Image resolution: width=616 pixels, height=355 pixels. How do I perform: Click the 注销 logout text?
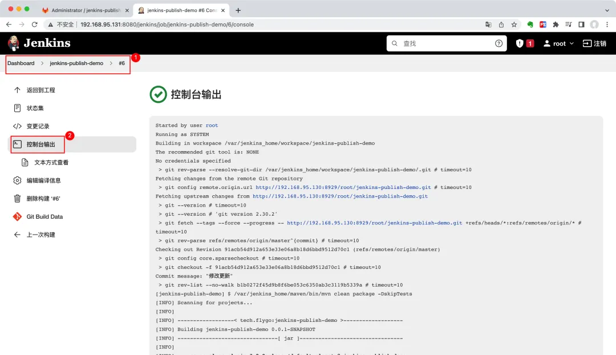pos(600,43)
